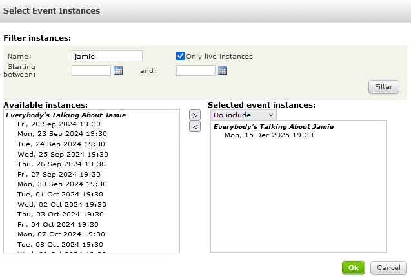Viewport: 411px width, 277px height.
Task: Select Wed, 25 Sep 2024 19:30
Action: 63,154
